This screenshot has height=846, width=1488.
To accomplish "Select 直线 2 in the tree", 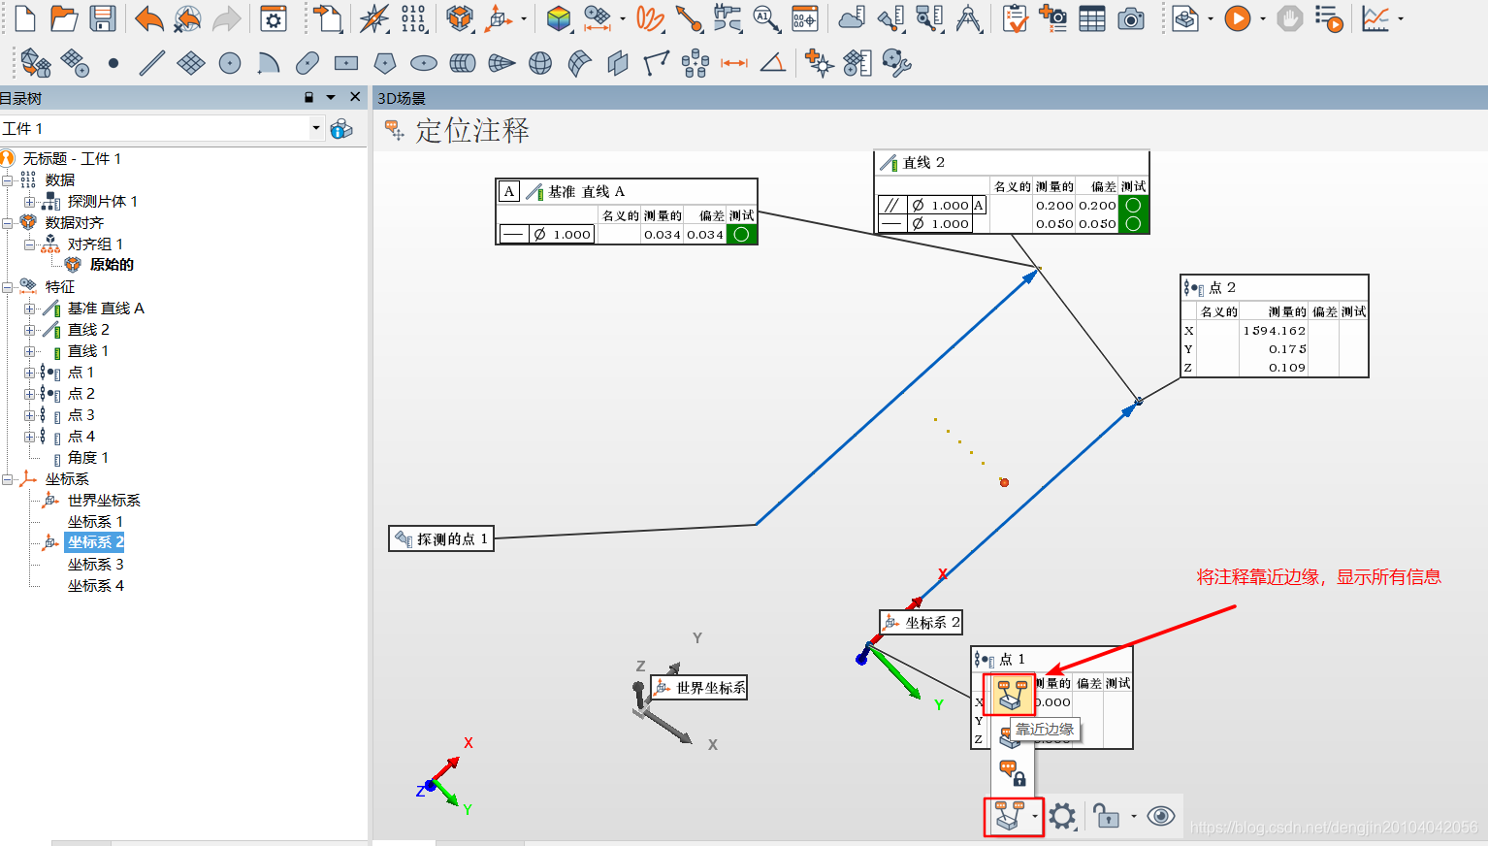I will pos(88,330).
